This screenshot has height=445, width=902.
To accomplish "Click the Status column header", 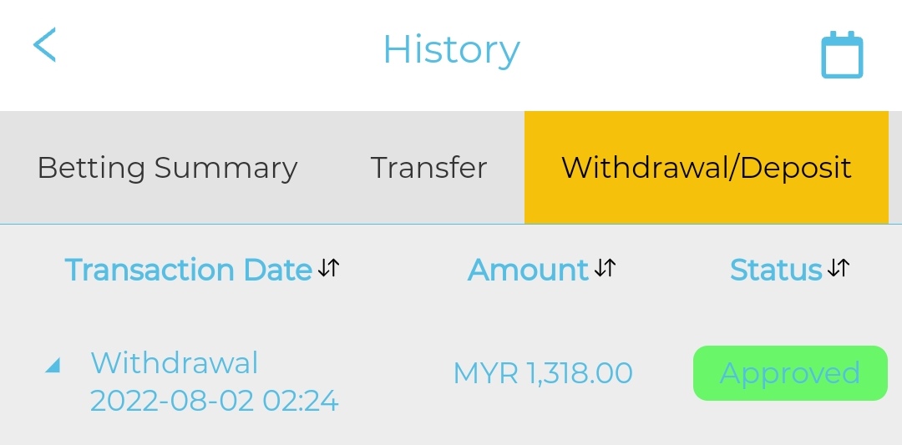I will pos(776,270).
